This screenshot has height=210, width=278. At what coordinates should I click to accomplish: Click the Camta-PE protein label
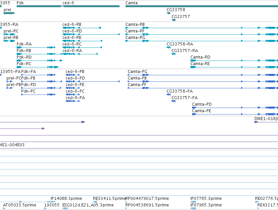[x=202, y=111]
